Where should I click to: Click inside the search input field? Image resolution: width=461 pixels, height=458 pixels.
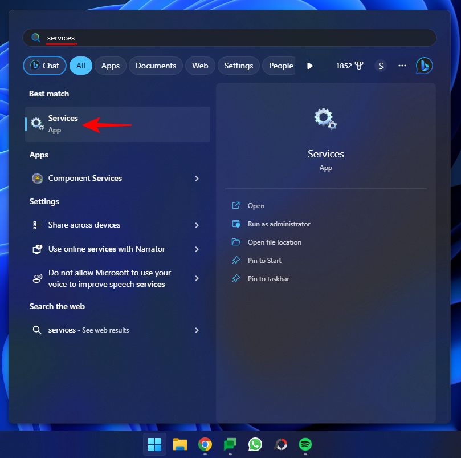point(171,38)
